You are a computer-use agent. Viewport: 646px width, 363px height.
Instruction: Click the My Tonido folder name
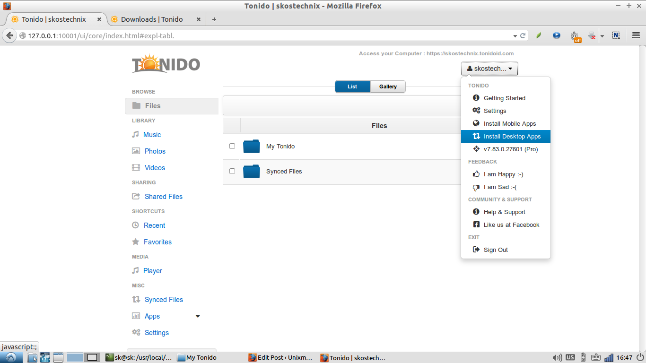pyautogui.click(x=280, y=146)
